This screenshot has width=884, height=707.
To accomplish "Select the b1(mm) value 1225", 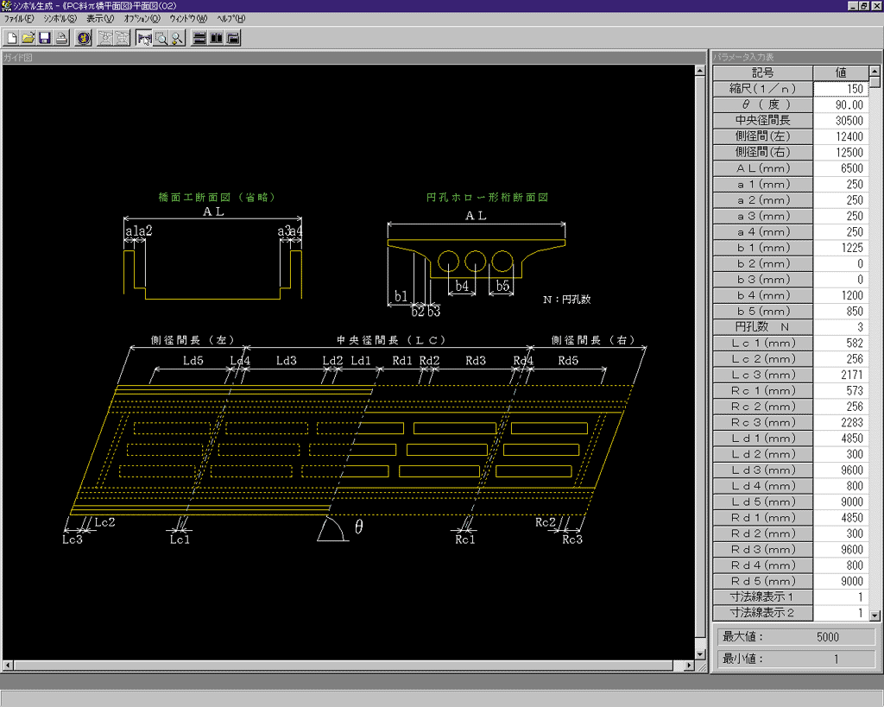I will (x=841, y=248).
